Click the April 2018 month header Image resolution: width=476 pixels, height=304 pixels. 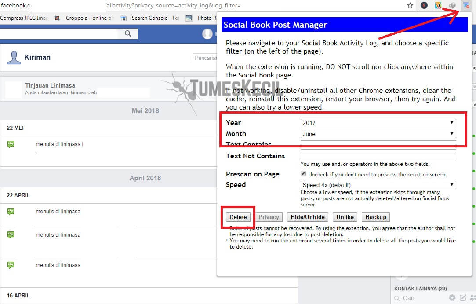pyautogui.click(x=145, y=178)
